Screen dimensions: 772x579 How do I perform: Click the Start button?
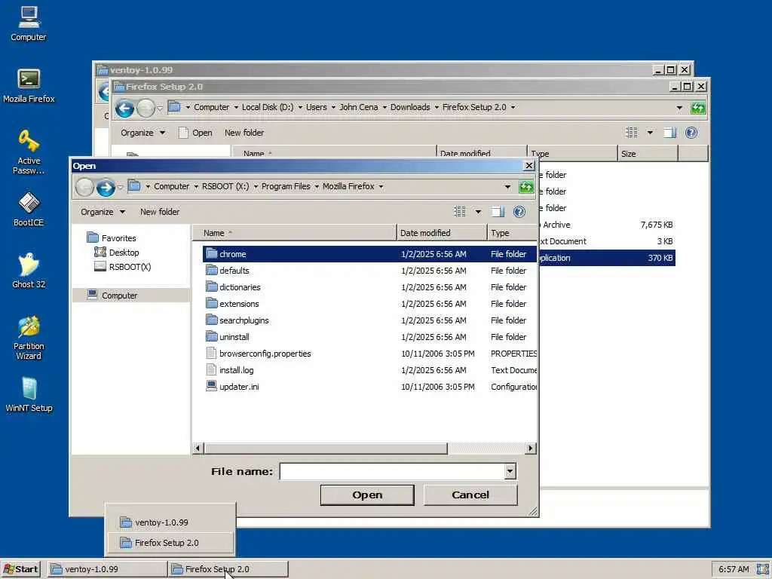(x=20, y=569)
